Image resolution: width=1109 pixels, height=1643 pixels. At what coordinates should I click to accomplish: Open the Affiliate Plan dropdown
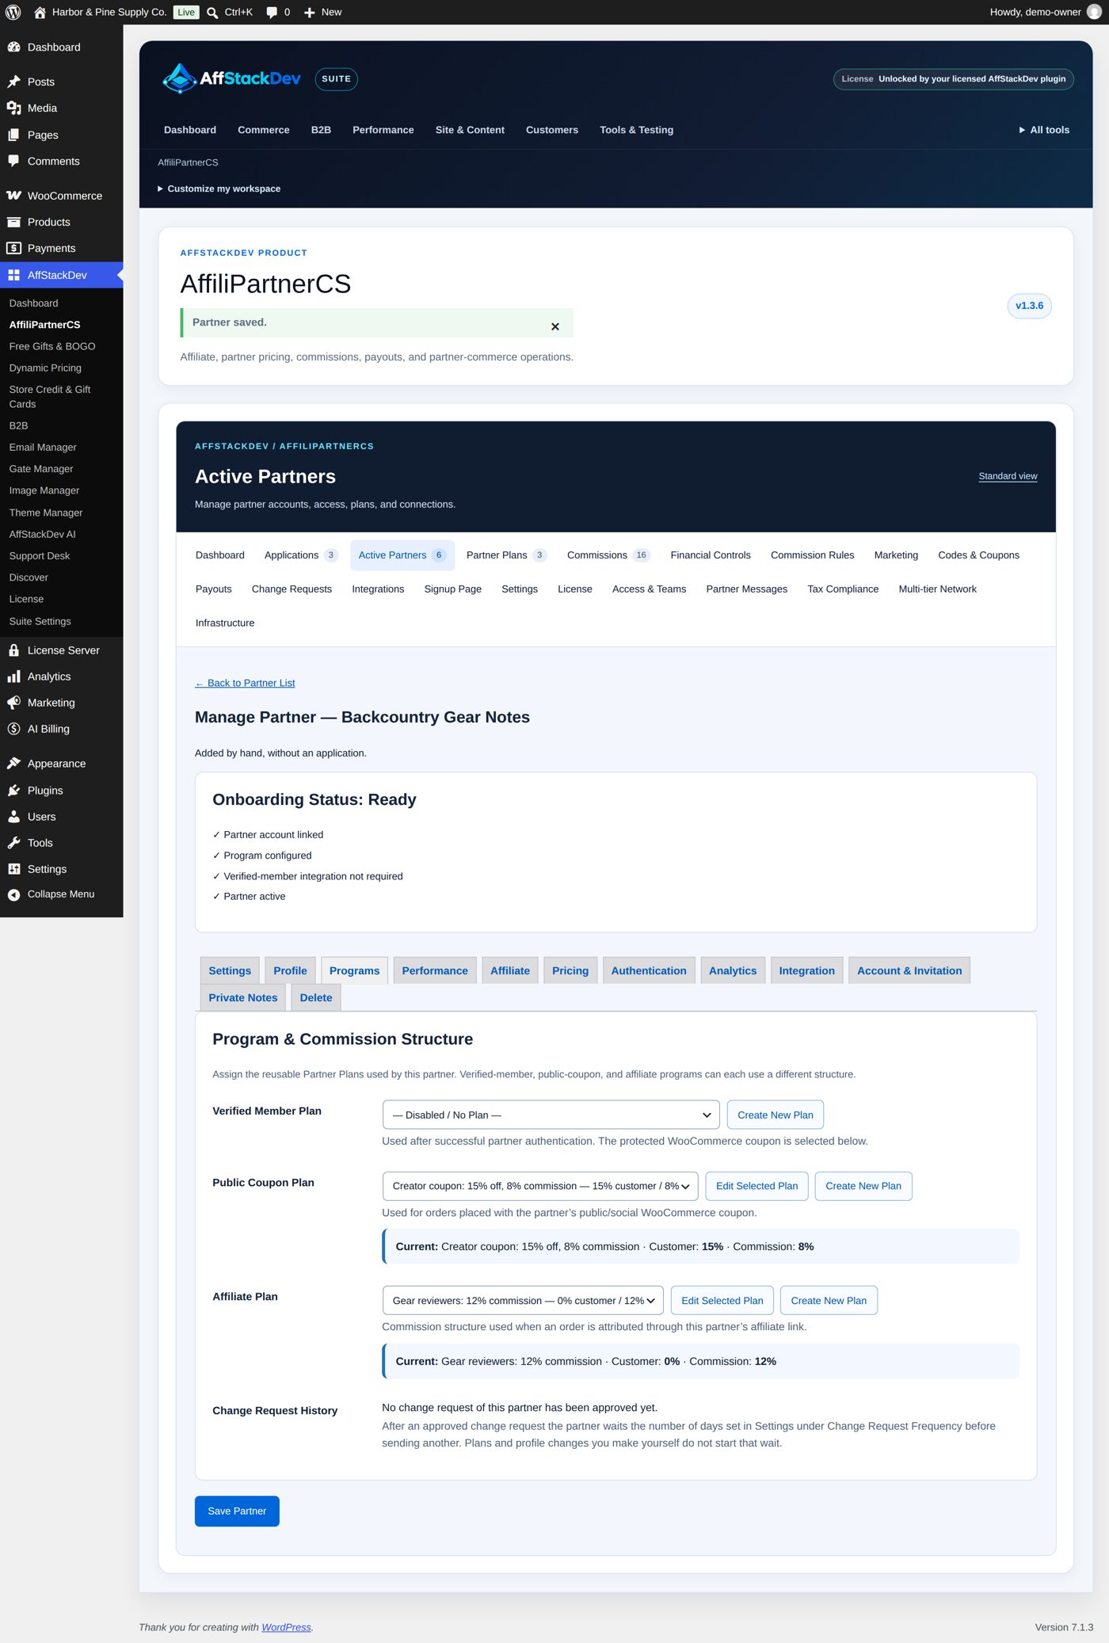point(523,1301)
